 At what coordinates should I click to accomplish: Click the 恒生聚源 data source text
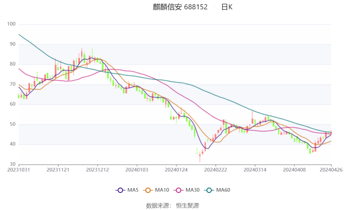tap(188, 205)
